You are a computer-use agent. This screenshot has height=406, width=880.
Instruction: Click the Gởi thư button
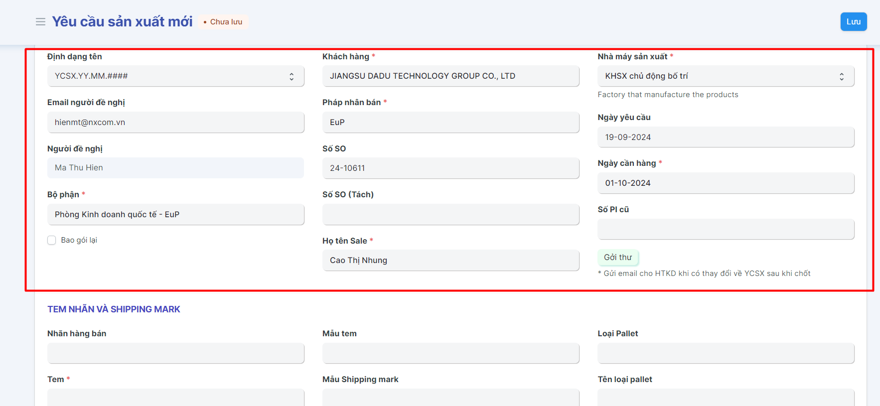[617, 258]
